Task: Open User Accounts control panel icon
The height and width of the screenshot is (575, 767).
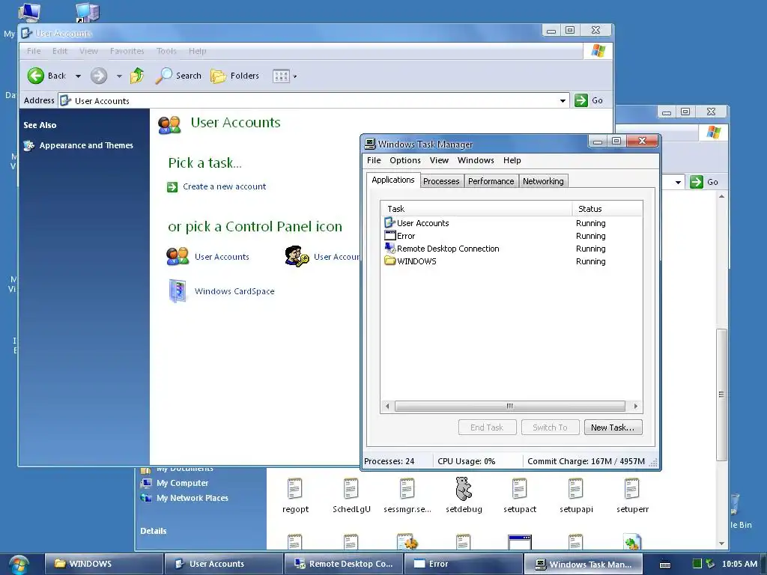Action: click(x=207, y=257)
